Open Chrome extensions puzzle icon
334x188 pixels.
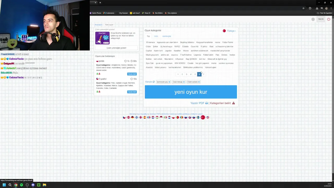pos(310,8)
